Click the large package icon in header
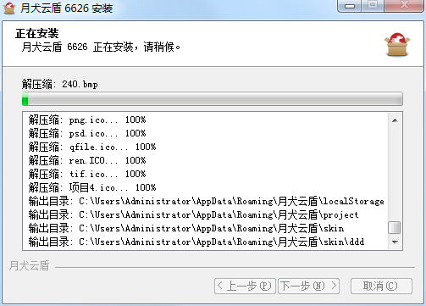 397,44
